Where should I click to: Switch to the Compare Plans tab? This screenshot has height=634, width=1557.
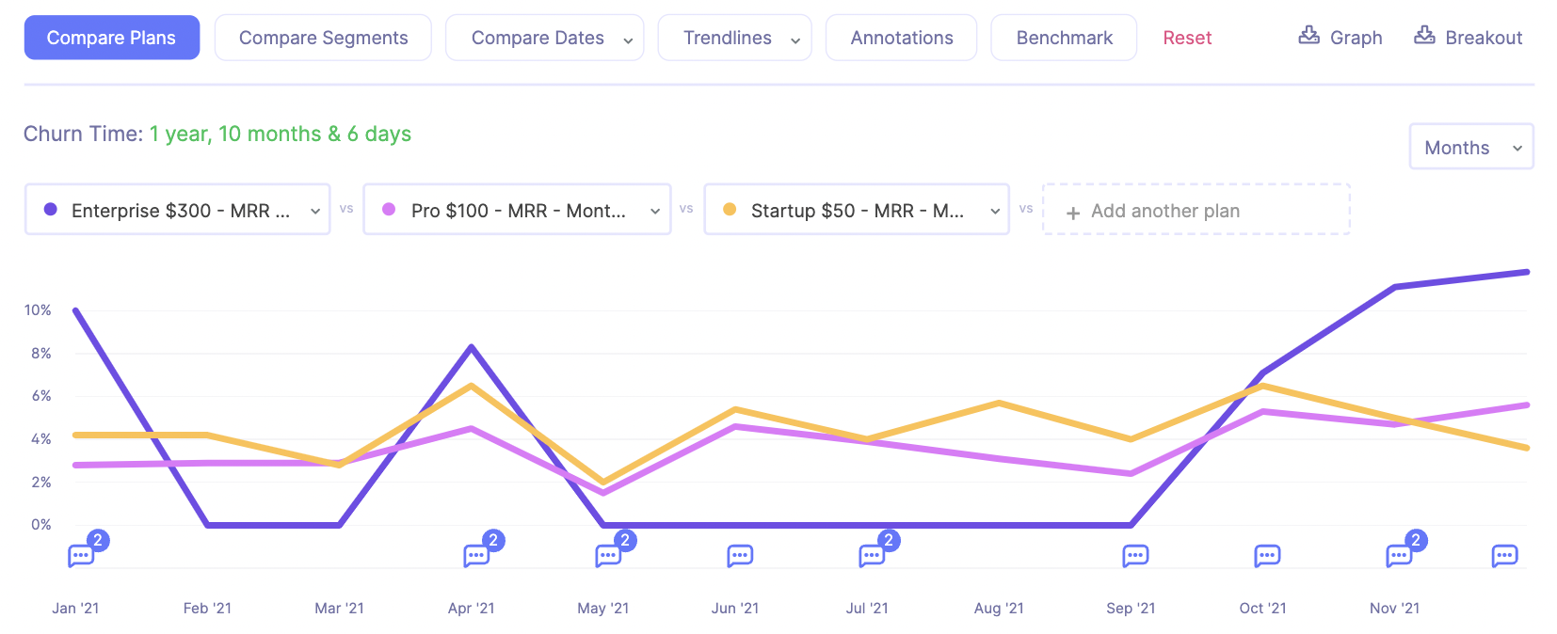pos(112,38)
